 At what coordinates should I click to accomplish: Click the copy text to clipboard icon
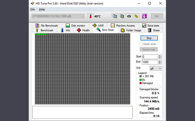click(115, 16)
